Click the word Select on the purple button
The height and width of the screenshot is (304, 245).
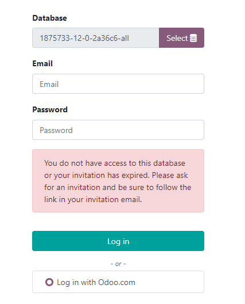(177, 38)
